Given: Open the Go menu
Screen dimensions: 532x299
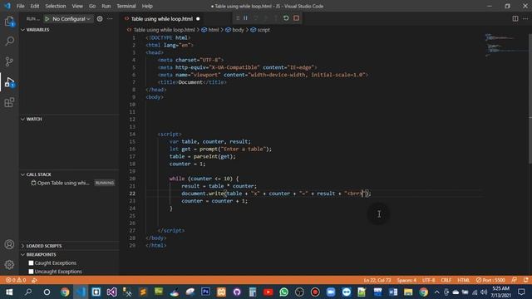Looking at the screenshot, I should (92, 6).
